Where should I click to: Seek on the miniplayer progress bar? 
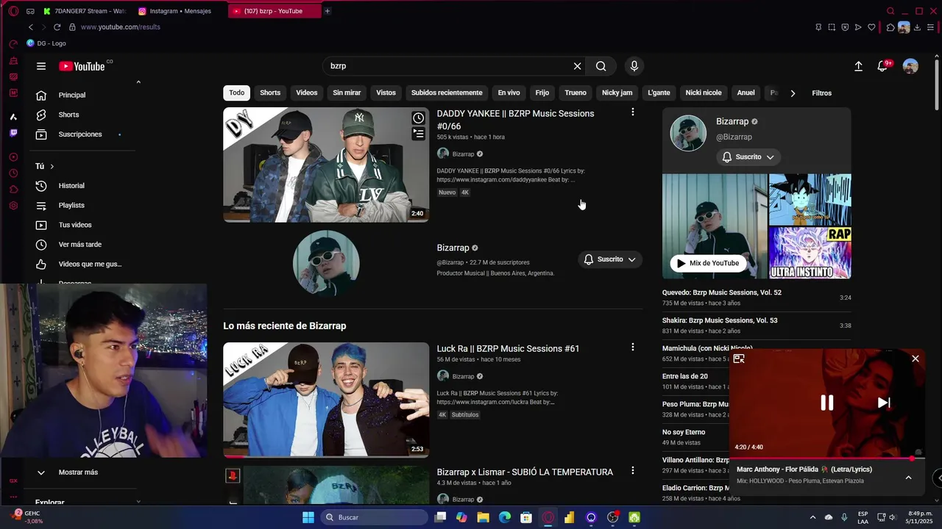pyautogui.click(x=827, y=458)
